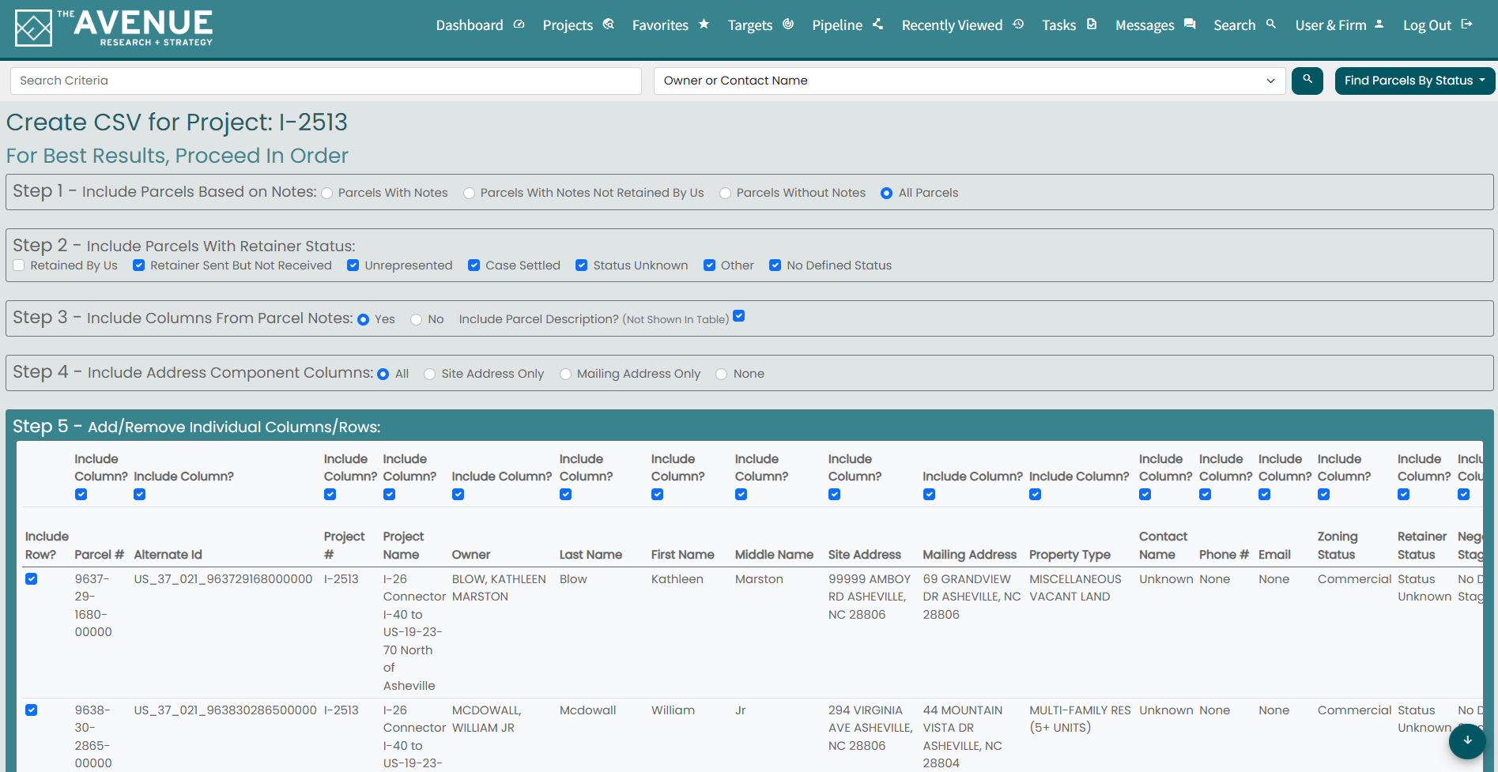The image size is (1498, 772).
Task: Click the teal search magnifier button
Action: click(x=1307, y=81)
